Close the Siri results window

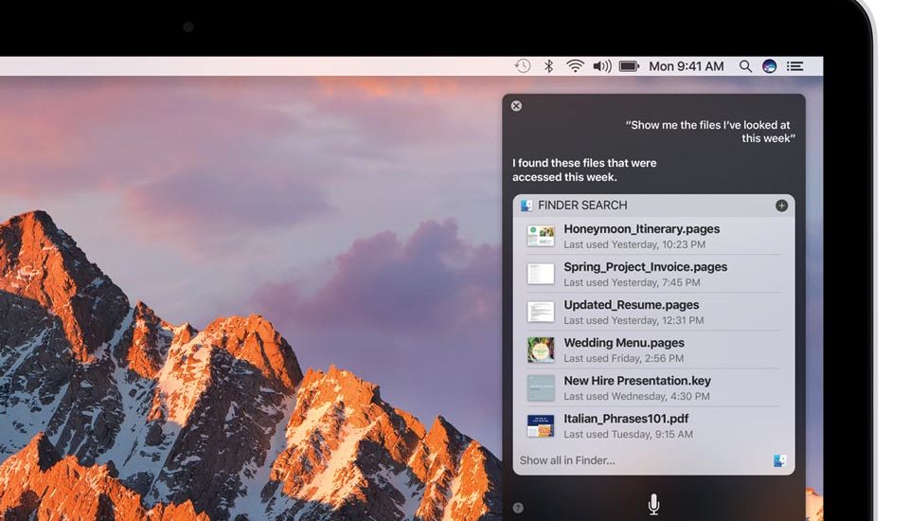pos(517,105)
